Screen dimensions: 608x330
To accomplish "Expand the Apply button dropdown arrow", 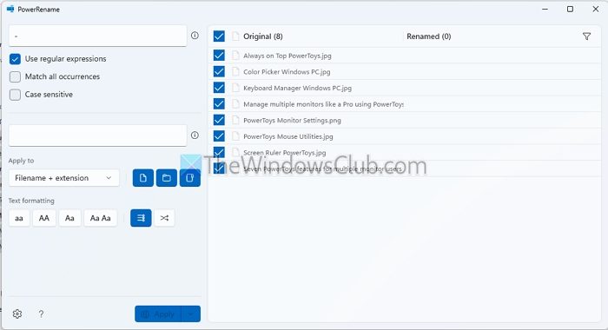I will (x=191, y=314).
